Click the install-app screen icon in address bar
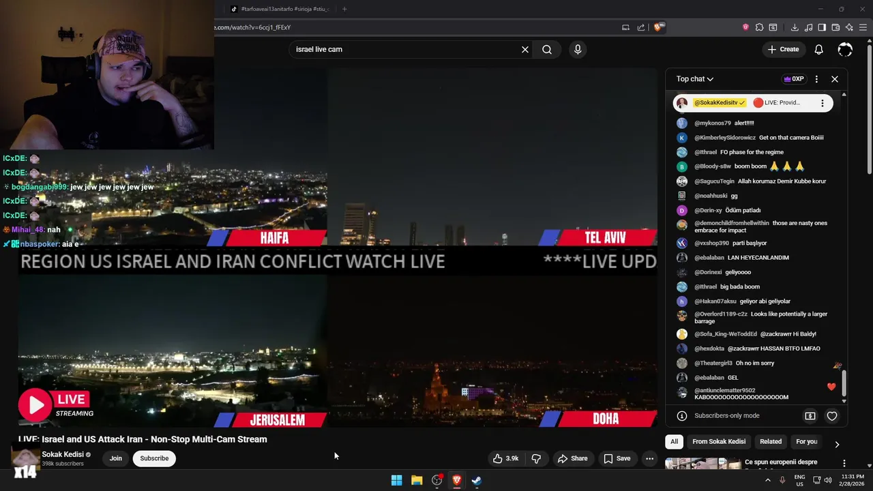This screenshot has height=491, width=873. tap(625, 27)
